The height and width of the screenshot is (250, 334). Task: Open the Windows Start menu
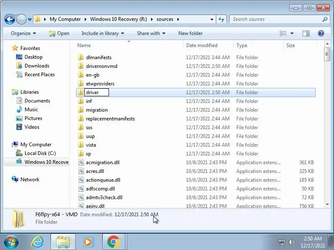tap(11, 242)
